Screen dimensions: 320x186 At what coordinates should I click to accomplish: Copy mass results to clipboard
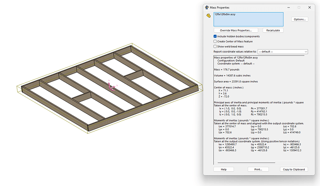pyautogui.click(x=294, y=169)
